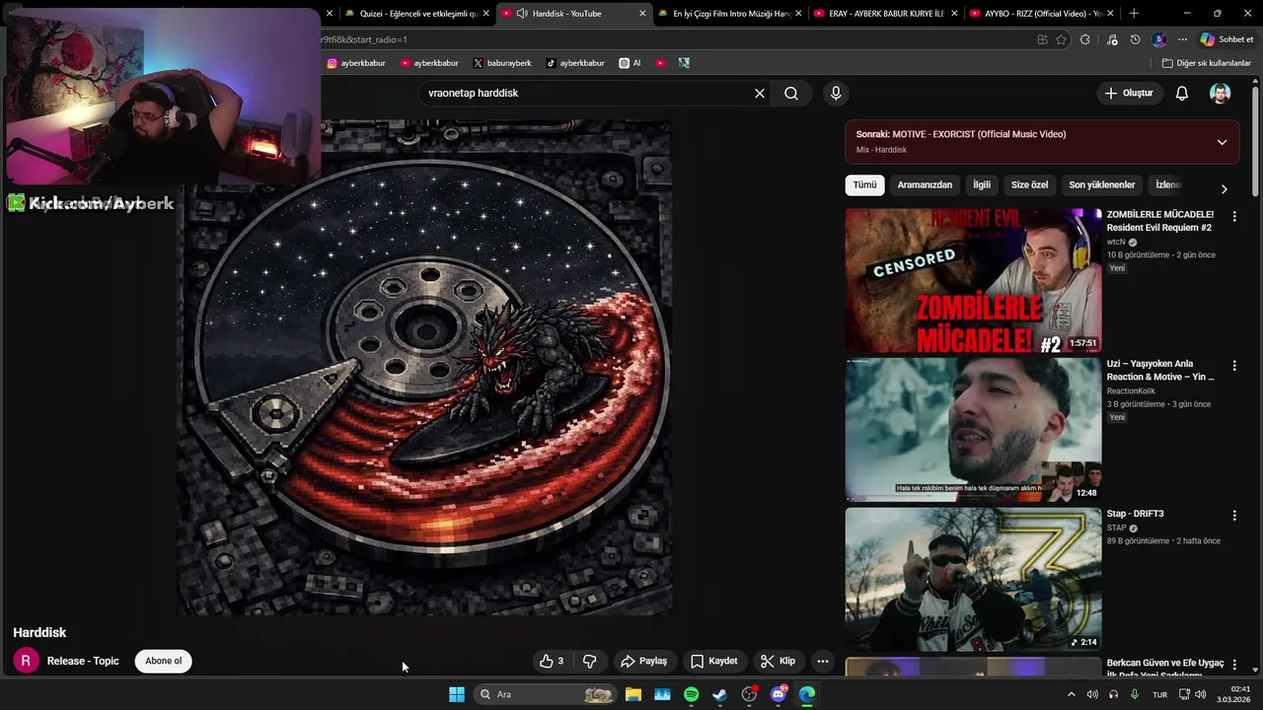Select the İlgili filter chip
The image size is (1263, 710).
982,185
